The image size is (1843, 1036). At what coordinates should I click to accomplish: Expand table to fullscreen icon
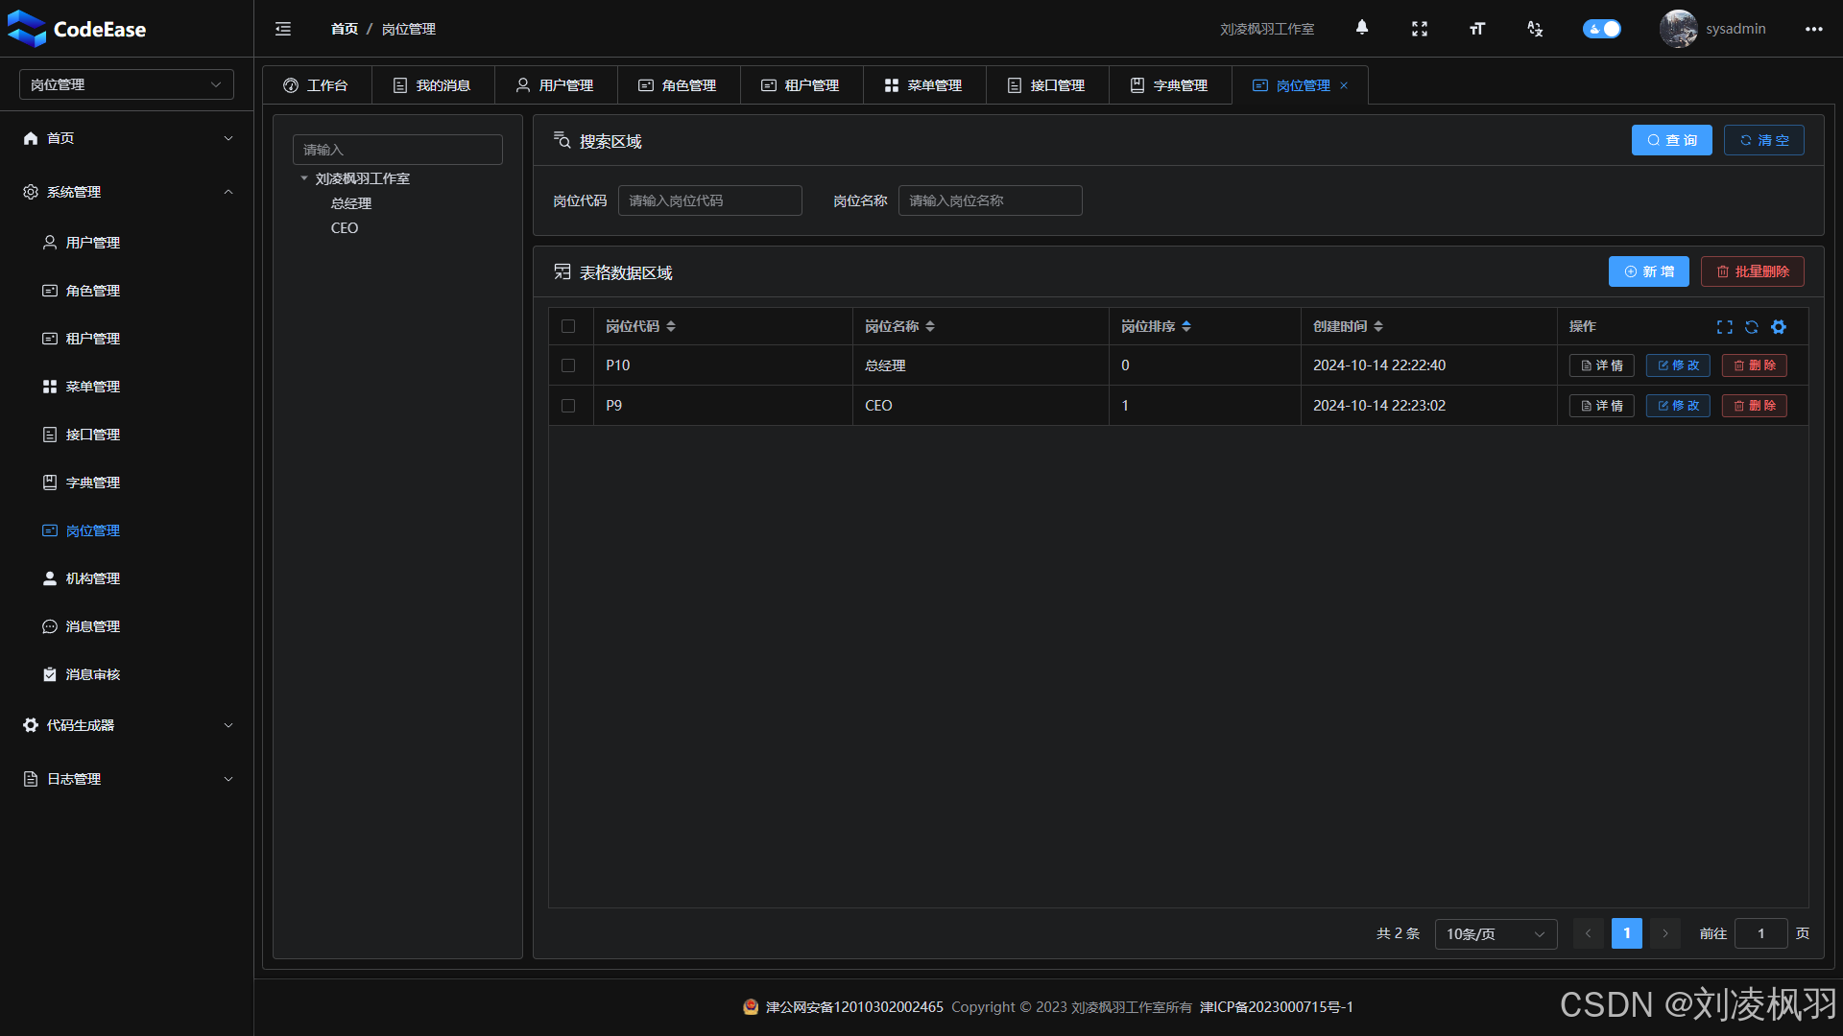click(x=1724, y=327)
